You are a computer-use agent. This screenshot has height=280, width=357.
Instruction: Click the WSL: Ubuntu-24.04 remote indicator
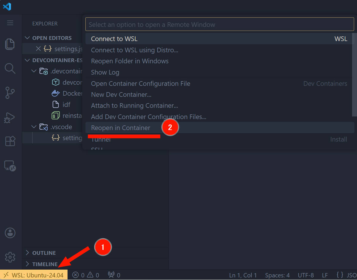[x=34, y=275]
